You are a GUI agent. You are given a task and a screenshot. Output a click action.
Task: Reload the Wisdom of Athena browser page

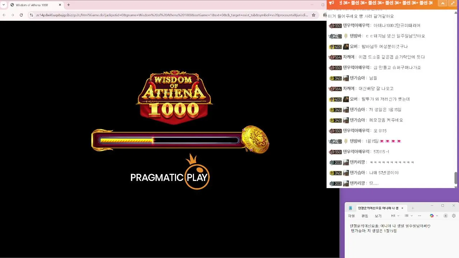click(21, 15)
